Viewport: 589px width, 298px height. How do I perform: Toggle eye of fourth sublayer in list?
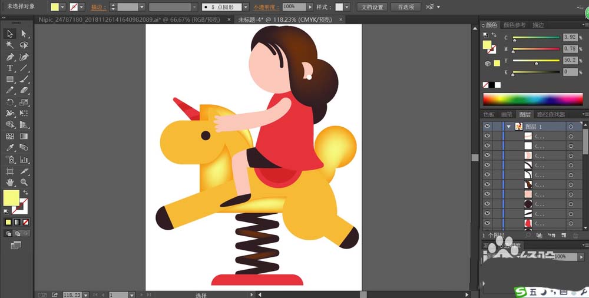[487, 165]
